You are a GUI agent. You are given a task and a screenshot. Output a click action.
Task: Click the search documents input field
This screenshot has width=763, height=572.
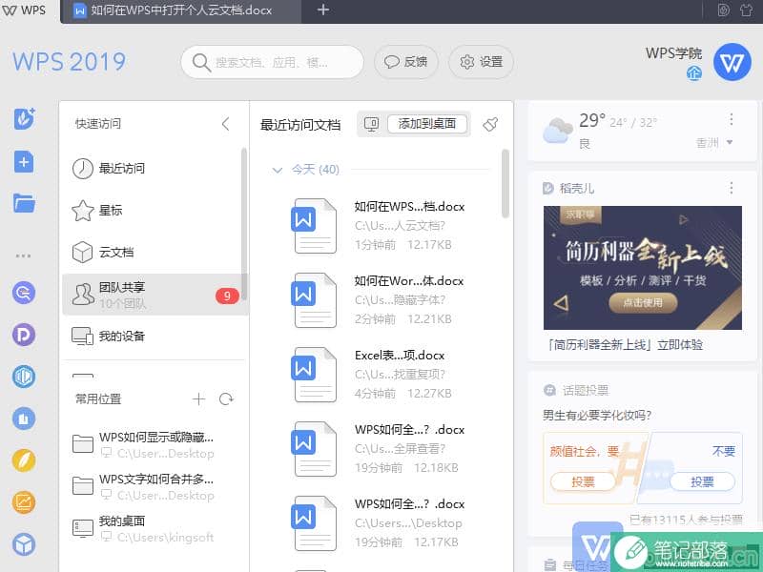pos(273,62)
